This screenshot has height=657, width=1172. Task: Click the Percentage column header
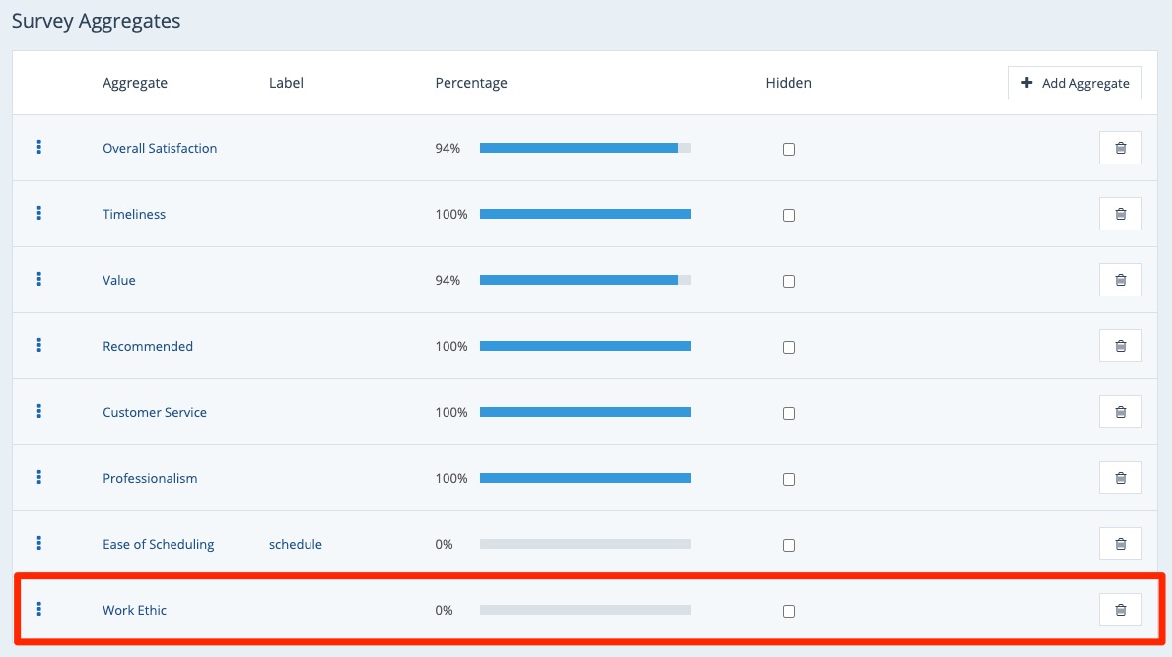point(471,84)
